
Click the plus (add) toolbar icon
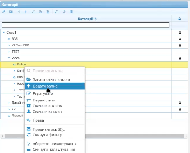tap(26, 12)
